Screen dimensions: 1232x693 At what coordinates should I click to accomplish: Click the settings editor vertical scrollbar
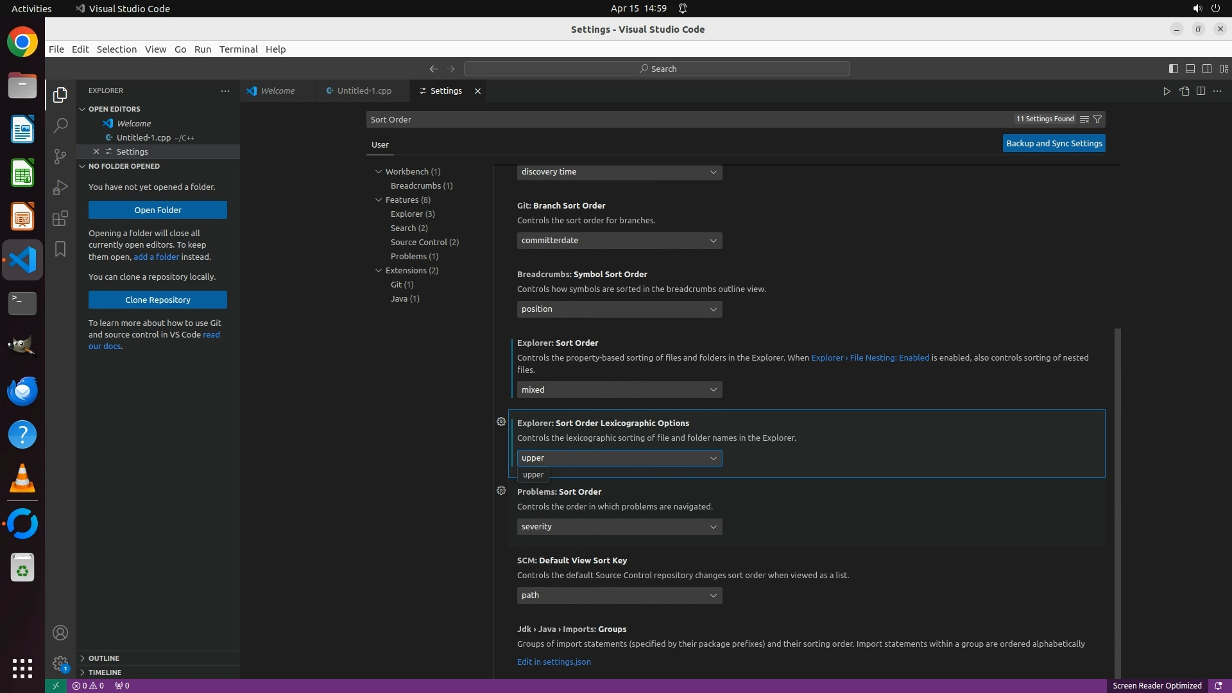1118,501
